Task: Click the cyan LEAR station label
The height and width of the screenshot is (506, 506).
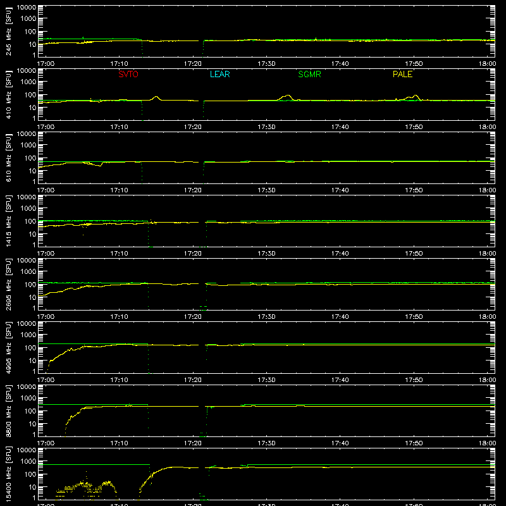Action: [x=219, y=74]
